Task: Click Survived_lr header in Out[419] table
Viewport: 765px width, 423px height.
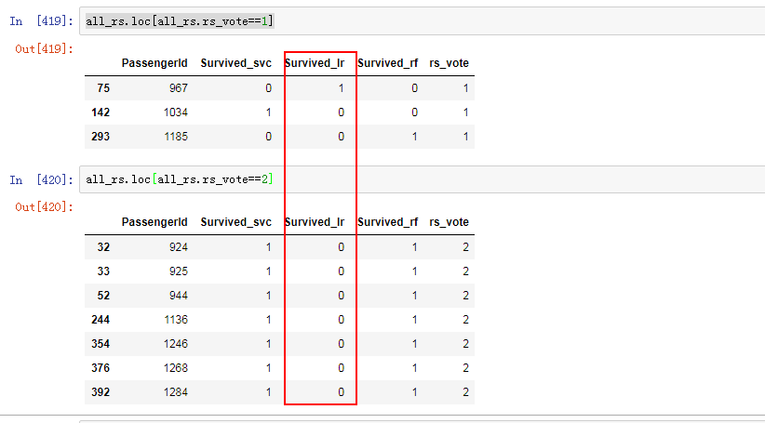Action: (315, 63)
